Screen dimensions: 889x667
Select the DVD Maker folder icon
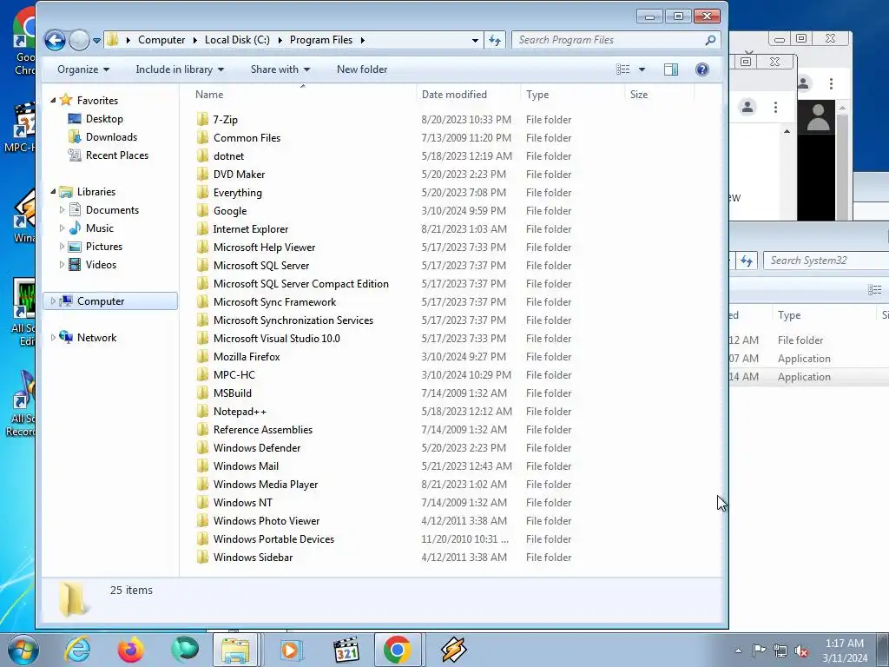click(x=202, y=174)
